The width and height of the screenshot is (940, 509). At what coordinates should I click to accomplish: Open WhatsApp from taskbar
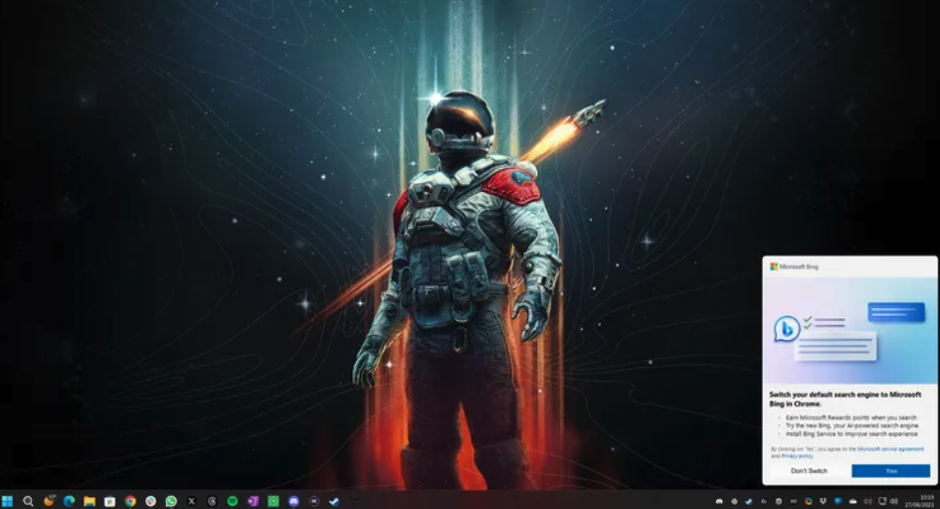[x=171, y=501]
